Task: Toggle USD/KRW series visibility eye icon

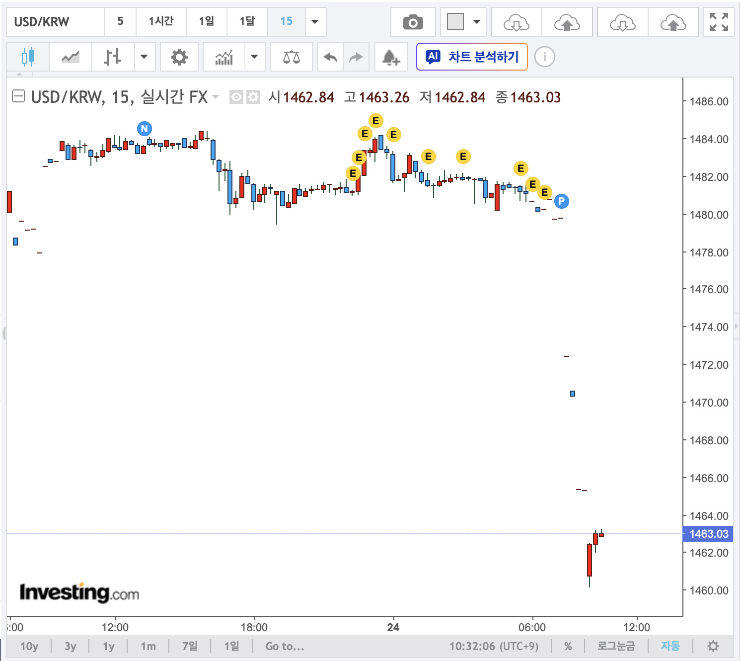Action: click(236, 97)
